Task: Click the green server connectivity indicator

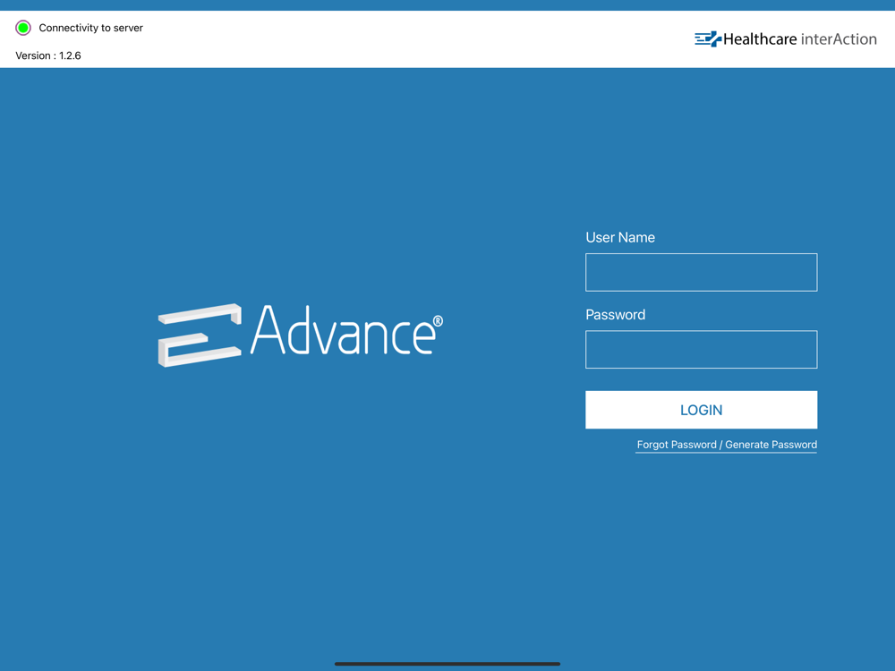Action: tap(23, 28)
